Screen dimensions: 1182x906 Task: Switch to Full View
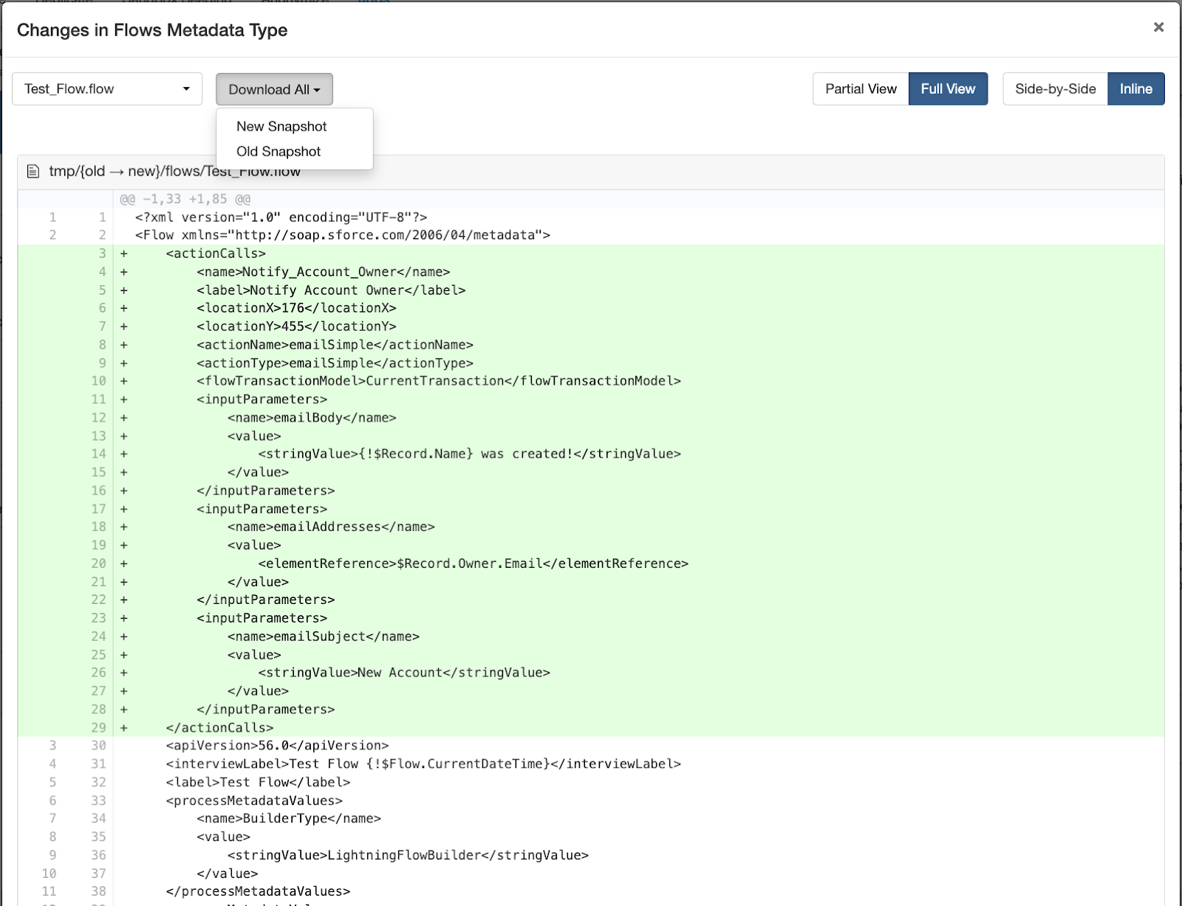tap(948, 89)
